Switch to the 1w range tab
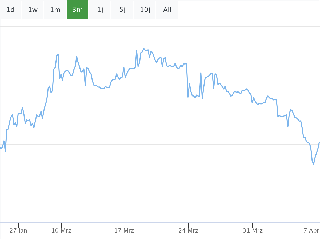This screenshot has width=320, height=240. pos(33,10)
